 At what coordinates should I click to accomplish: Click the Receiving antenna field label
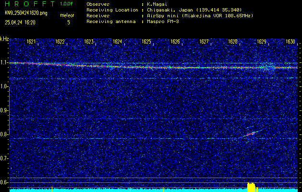click(x=111, y=22)
